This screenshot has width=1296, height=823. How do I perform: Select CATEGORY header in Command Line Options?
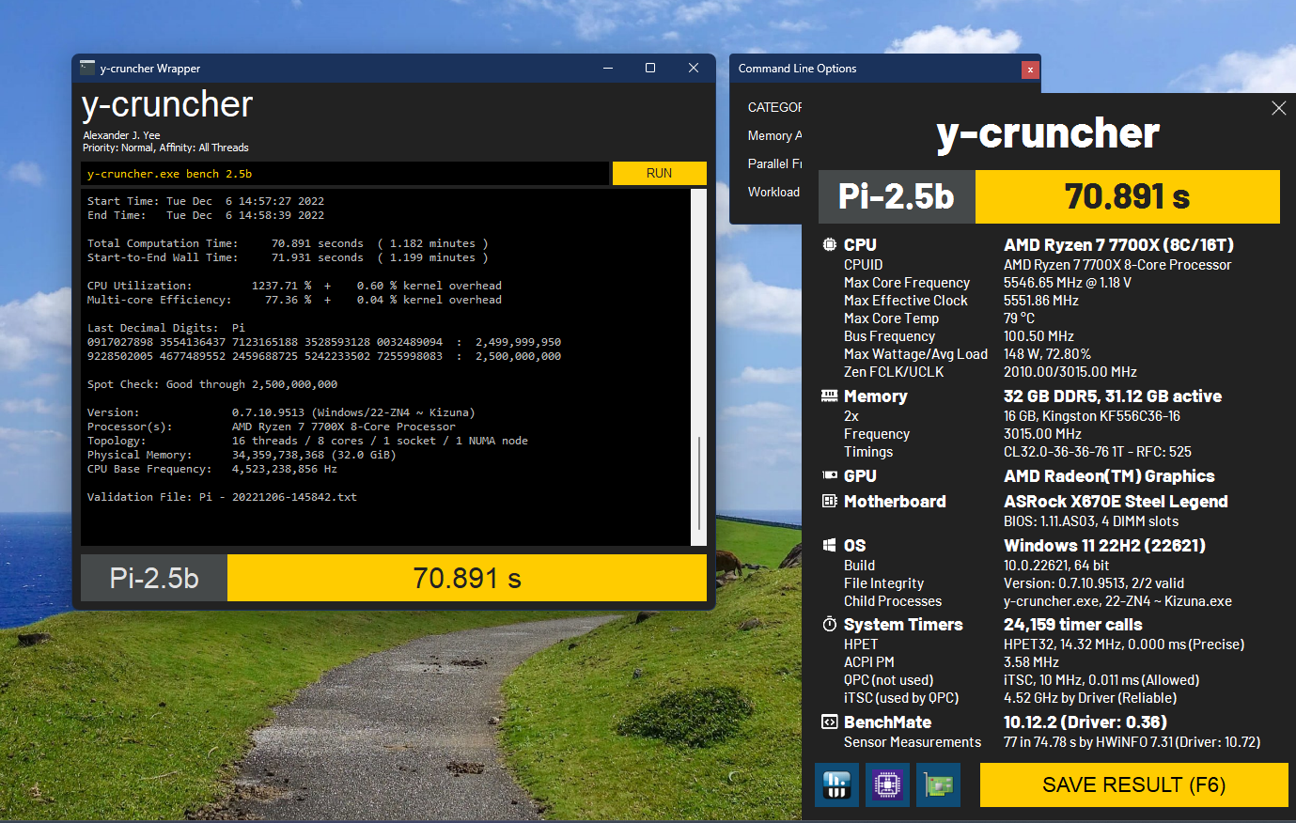tap(774, 107)
